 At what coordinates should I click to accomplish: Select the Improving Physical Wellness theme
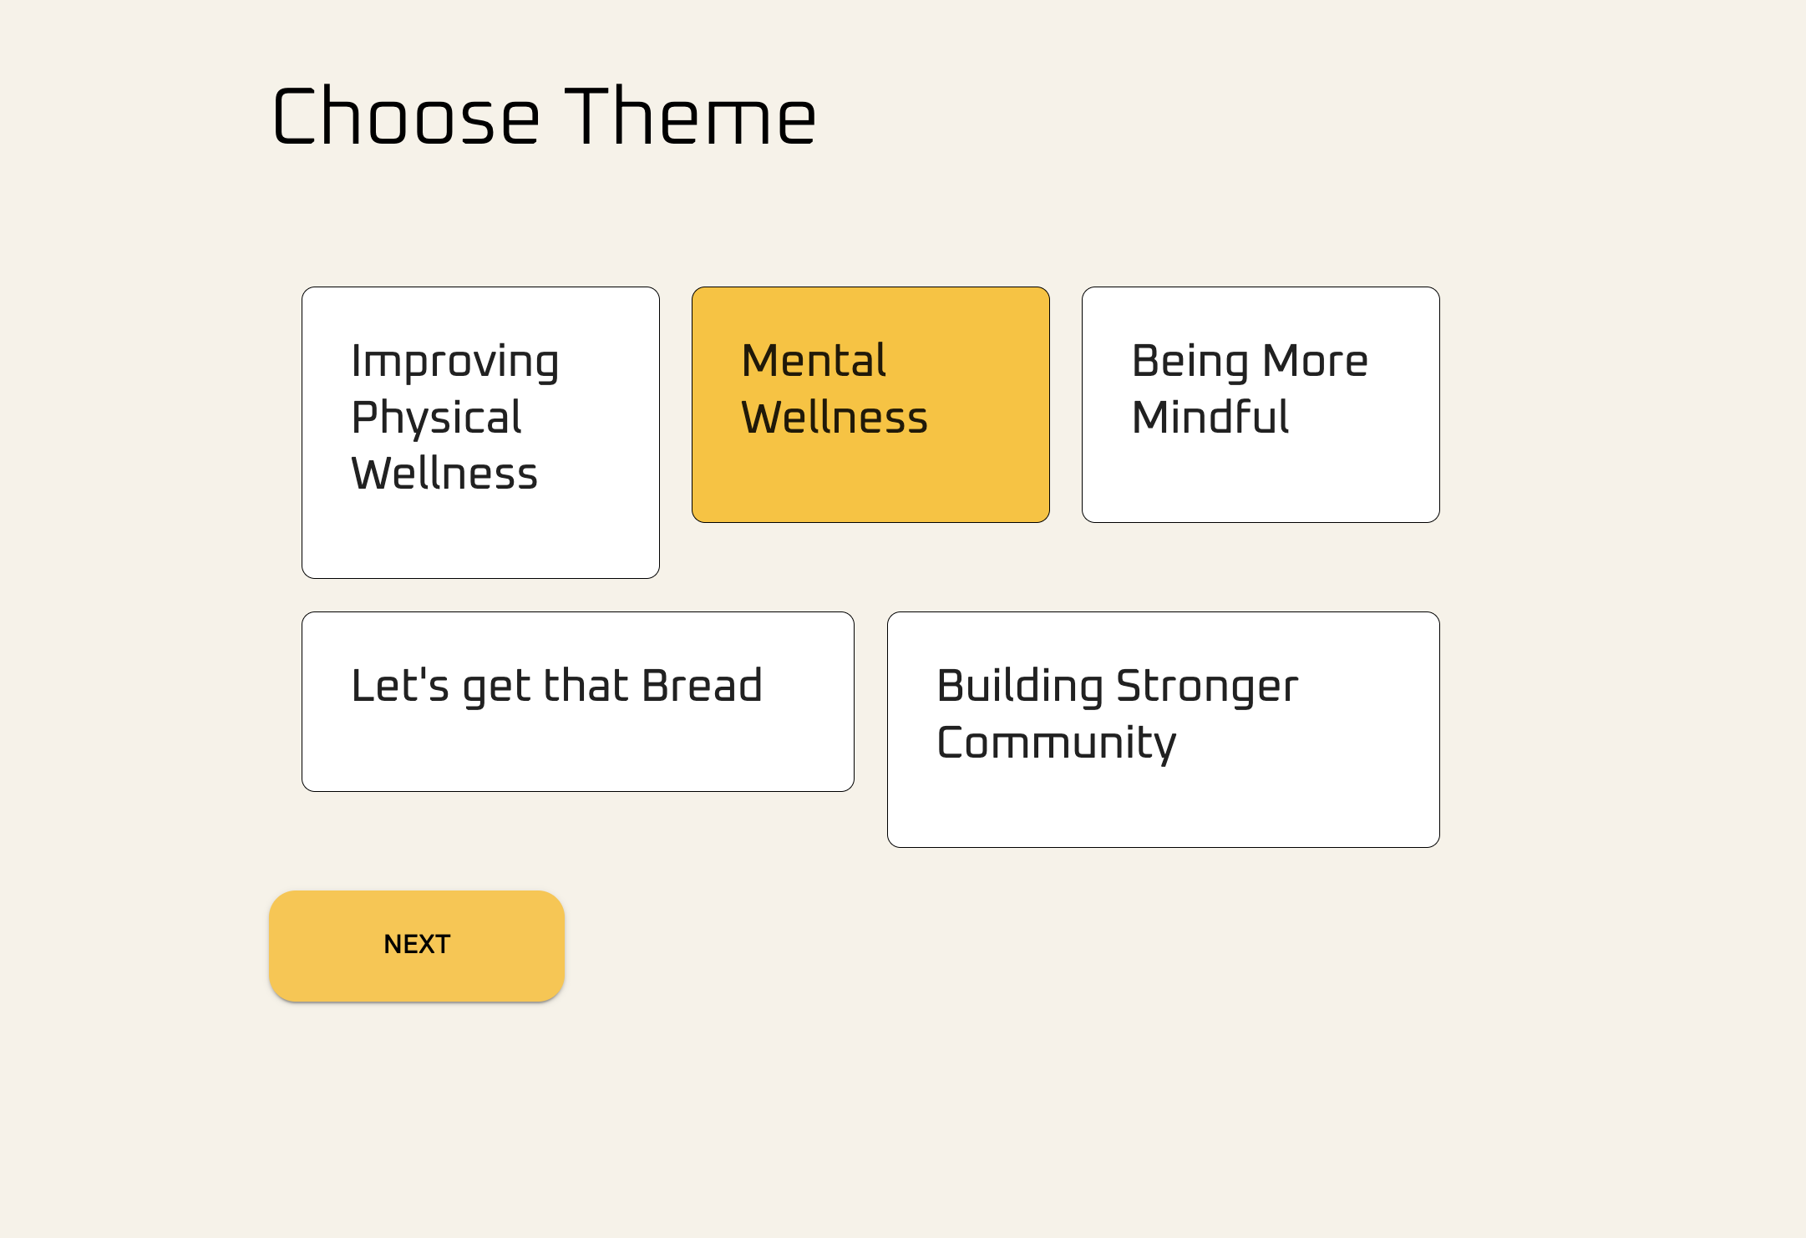(x=480, y=433)
